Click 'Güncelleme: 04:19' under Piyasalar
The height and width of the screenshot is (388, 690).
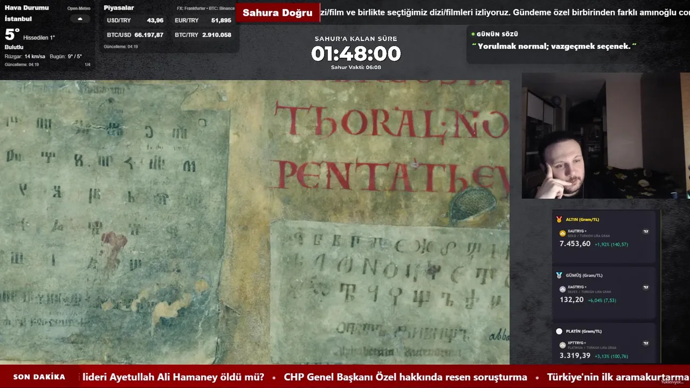[x=121, y=47]
